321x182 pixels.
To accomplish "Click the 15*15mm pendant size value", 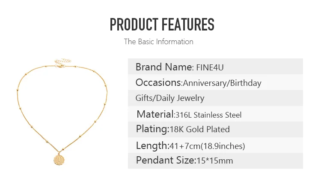I will click(x=215, y=161).
